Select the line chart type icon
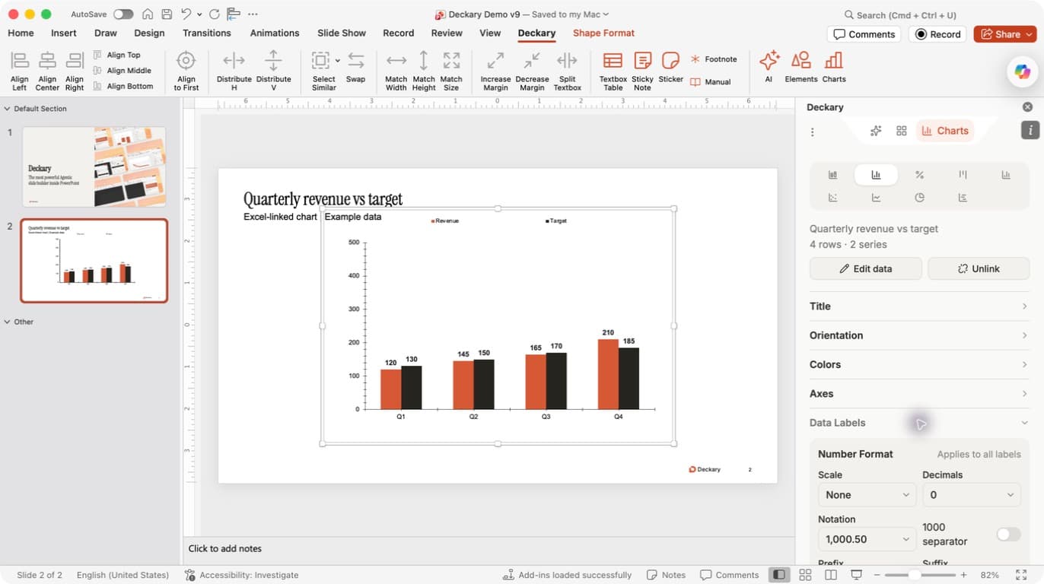 [876, 198]
